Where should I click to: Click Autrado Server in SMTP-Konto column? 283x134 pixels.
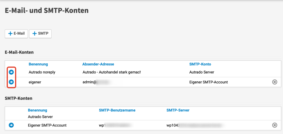pyautogui.click(x=202, y=72)
